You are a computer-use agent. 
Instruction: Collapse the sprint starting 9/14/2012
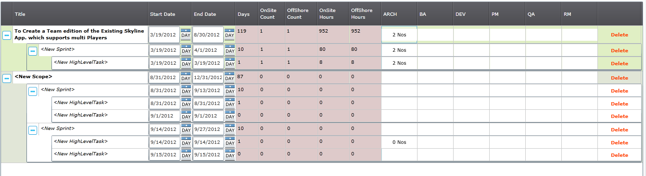pos(33,130)
